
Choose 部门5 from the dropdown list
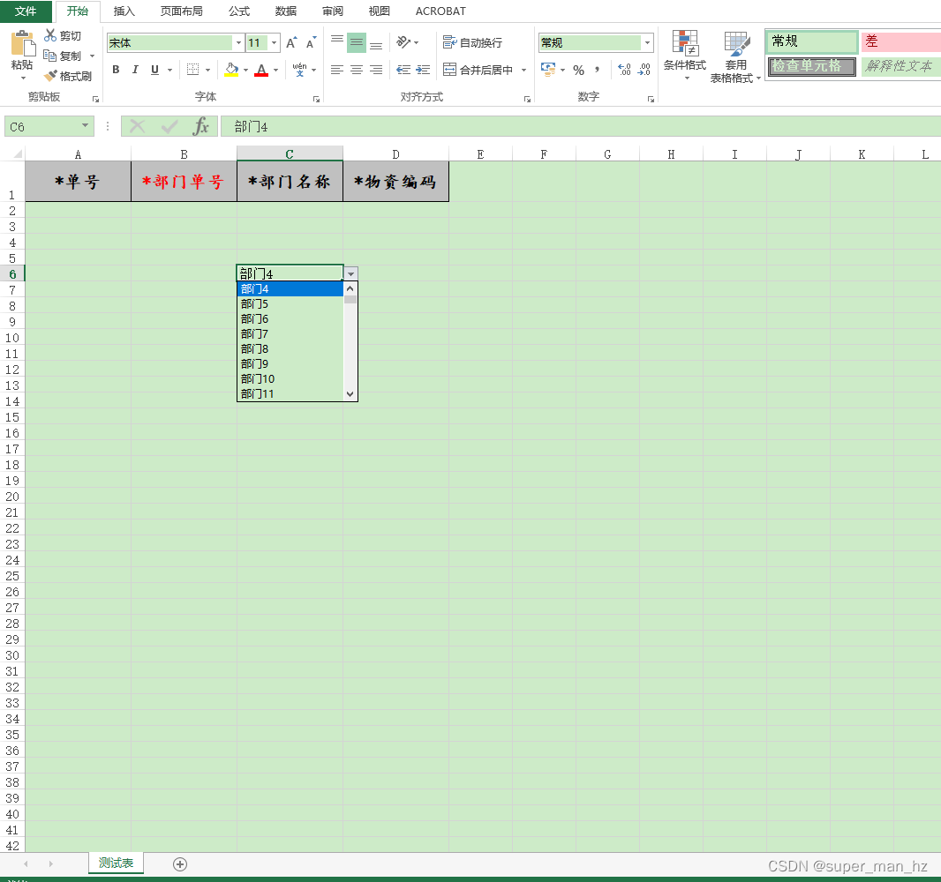pos(290,304)
